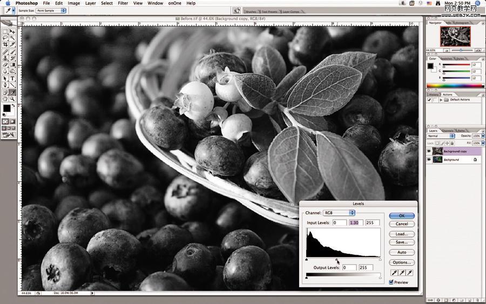
Task: Open the Color panel options menu
Action: point(483,58)
